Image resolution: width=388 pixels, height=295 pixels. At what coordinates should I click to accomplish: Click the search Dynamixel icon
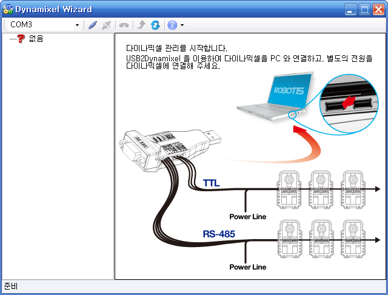[124, 25]
